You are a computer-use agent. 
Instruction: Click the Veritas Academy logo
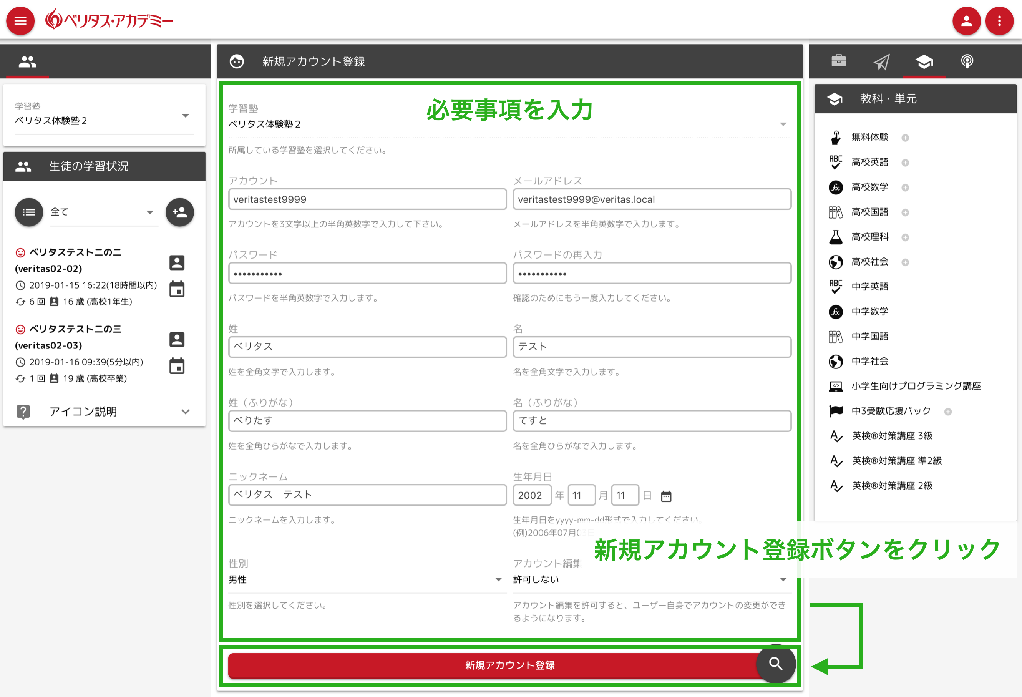pos(109,20)
